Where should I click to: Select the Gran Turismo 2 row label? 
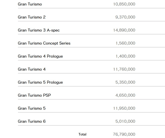tap(32, 17)
